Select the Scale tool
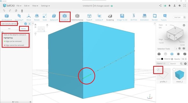The height and width of the screenshot is (103, 188). [45, 17]
